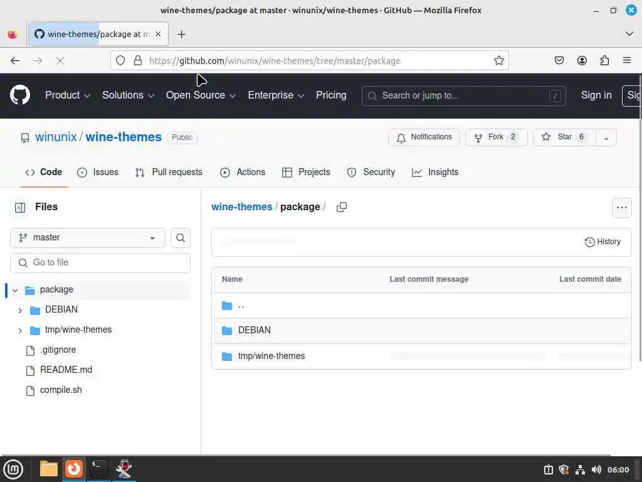This screenshot has height=482, width=642.
Task: Click the browser back arrow
Action: (x=15, y=61)
